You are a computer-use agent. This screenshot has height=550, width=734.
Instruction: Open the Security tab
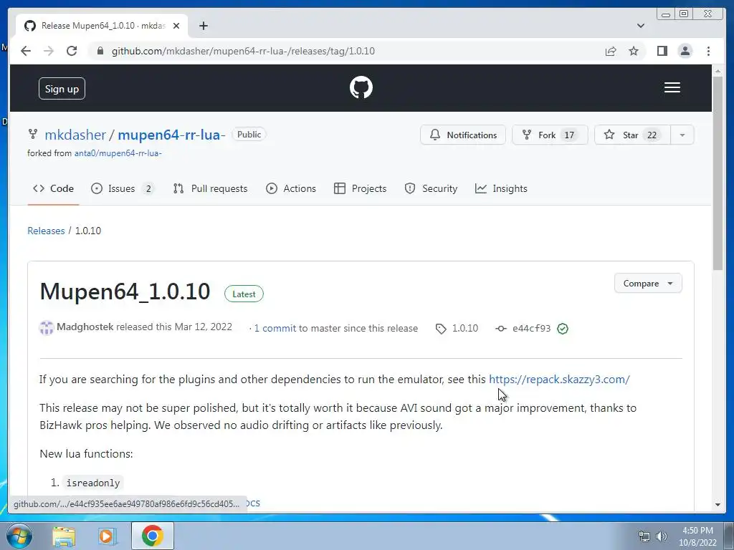click(431, 188)
